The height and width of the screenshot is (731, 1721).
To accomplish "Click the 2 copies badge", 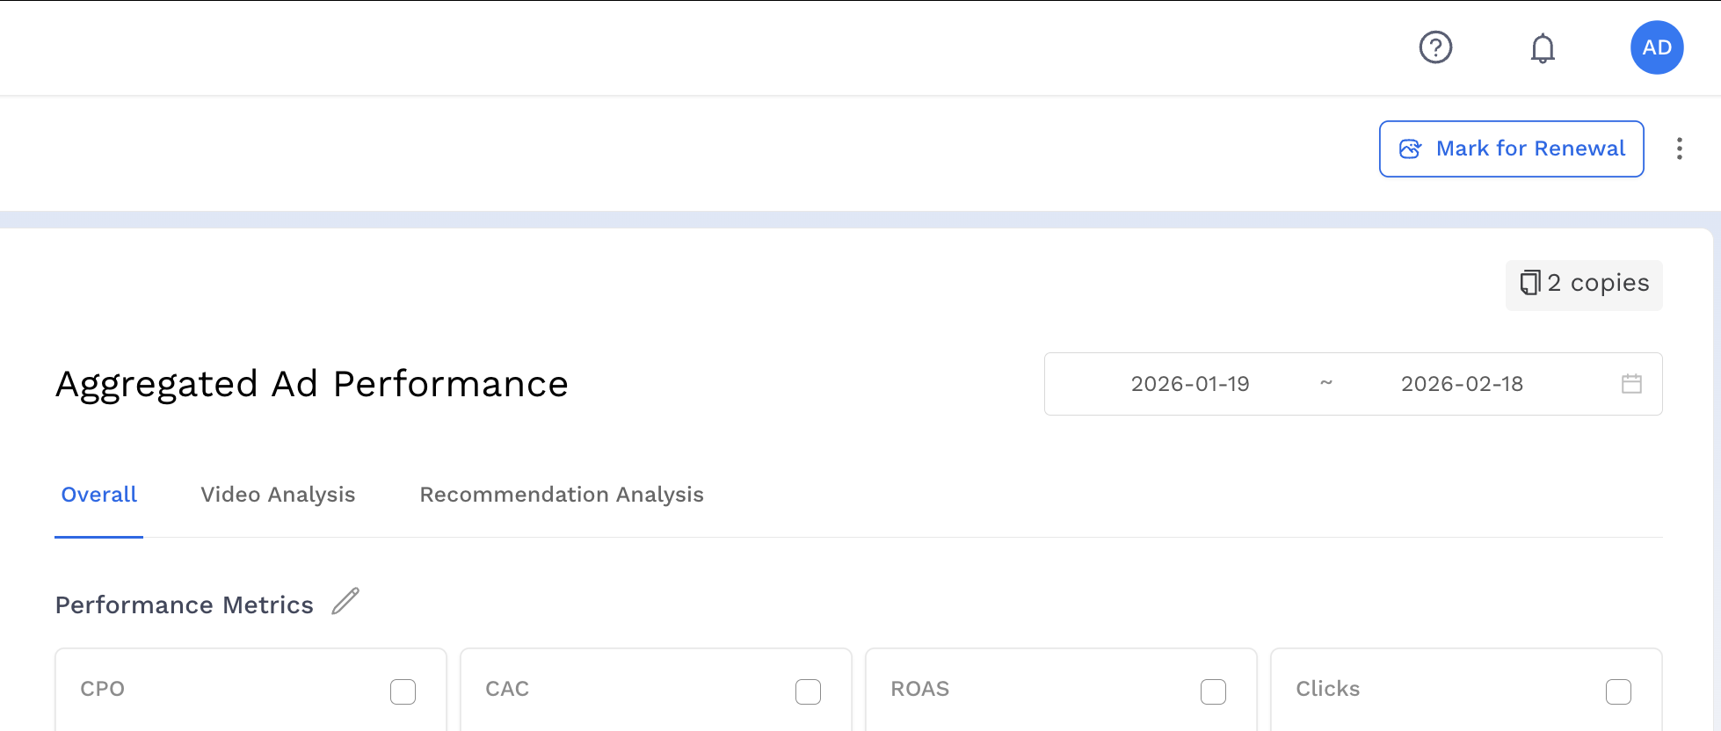I will [1582, 283].
